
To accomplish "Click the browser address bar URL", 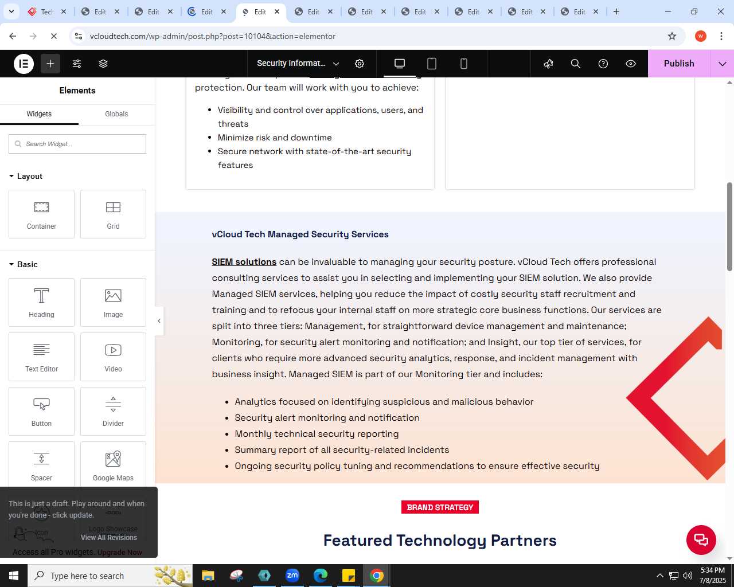I will coord(213,36).
